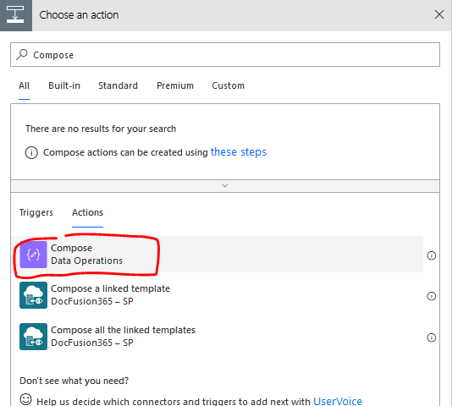Image resolution: width=452 pixels, height=406 pixels.
Task: Open info for Compose a linked template
Action: pos(431,296)
